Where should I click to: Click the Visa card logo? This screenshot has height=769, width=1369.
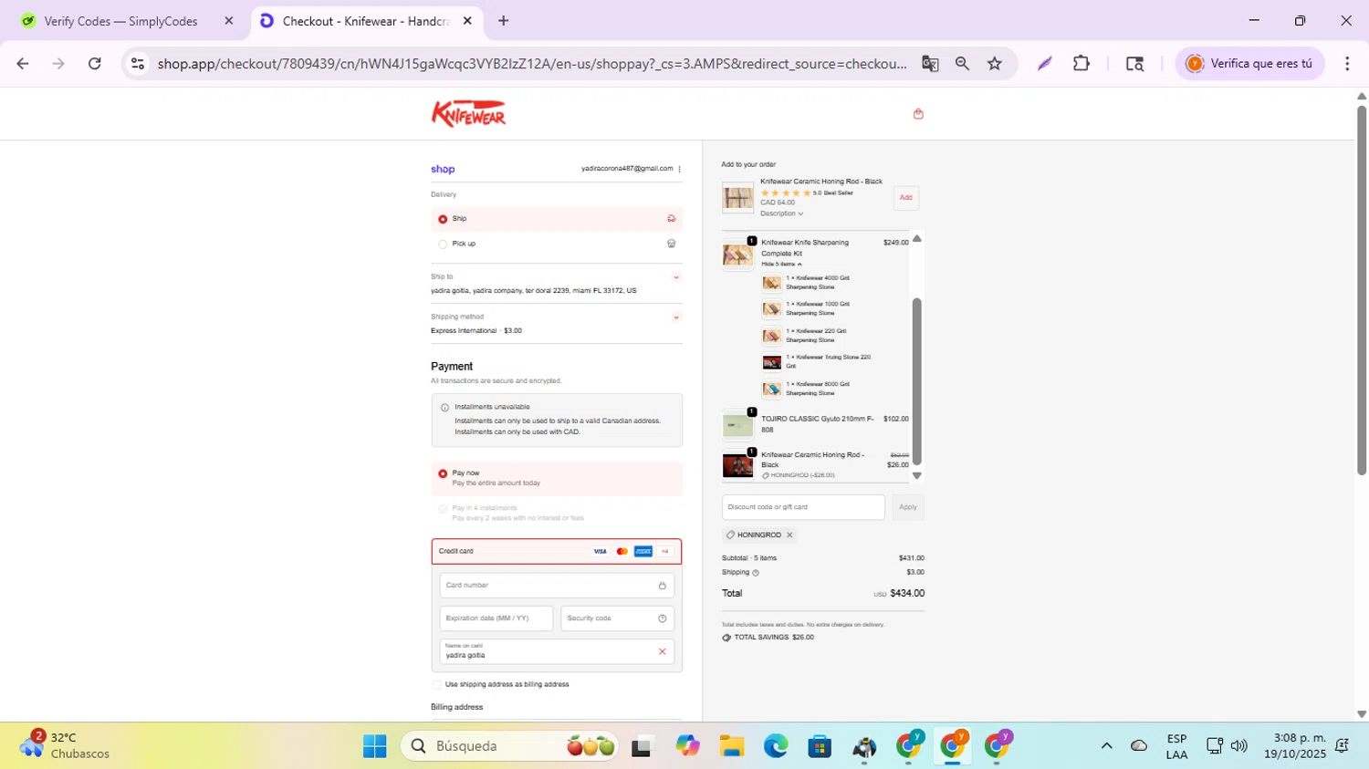pos(600,552)
